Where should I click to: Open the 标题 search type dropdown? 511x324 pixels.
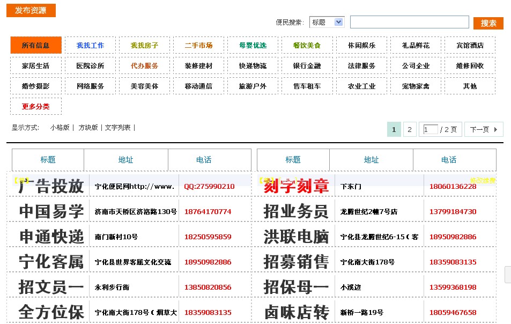tap(327, 22)
